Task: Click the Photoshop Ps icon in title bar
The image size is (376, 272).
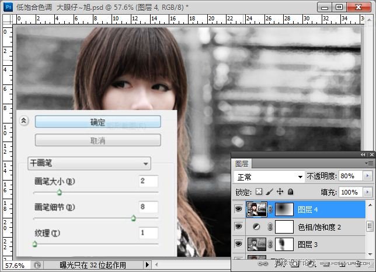Action: [x=8, y=7]
